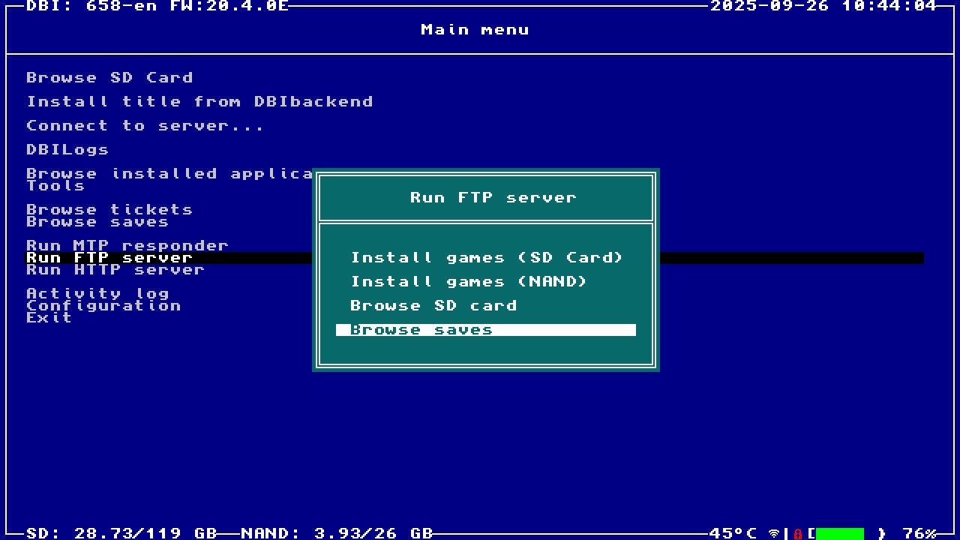
Task: Open Tools in the Main menu
Action: point(55,186)
